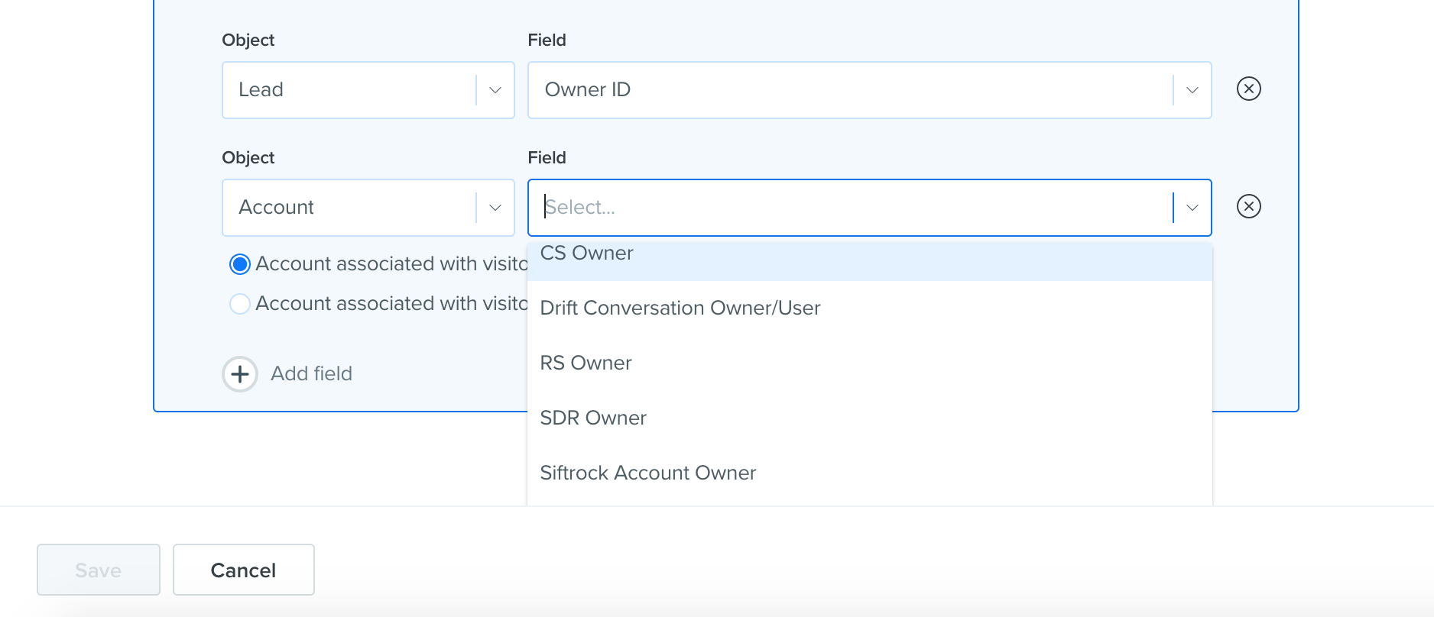Open the Lead object dropdown
This screenshot has height=617, width=1434.
(x=368, y=90)
